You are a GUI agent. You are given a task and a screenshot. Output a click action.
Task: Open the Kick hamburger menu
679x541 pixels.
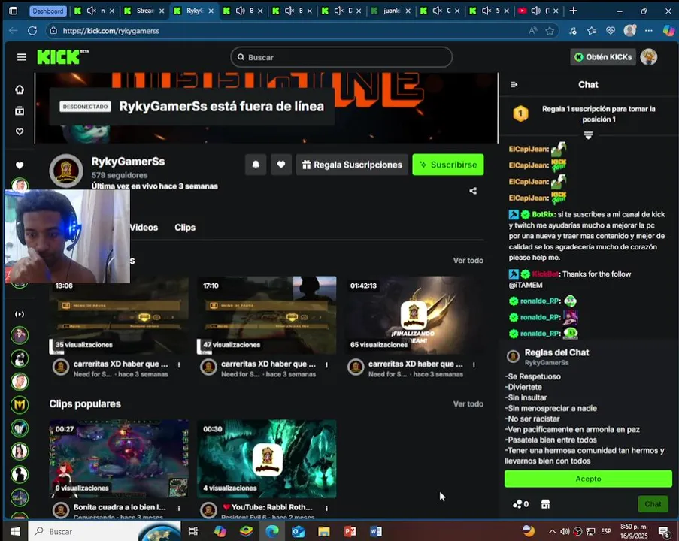click(x=21, y=57)
